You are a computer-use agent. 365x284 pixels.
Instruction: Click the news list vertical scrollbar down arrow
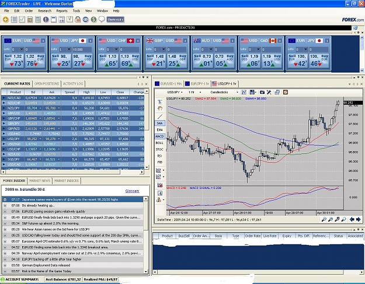(146, 271)
